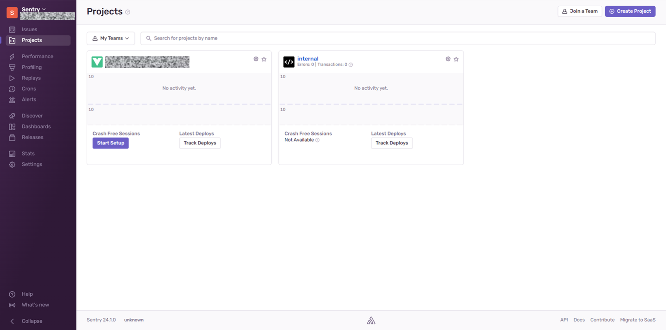Open Crons monitoring page
Image resolution: width=666 pixels, height=330 pixels.
(x=29, y=89)
